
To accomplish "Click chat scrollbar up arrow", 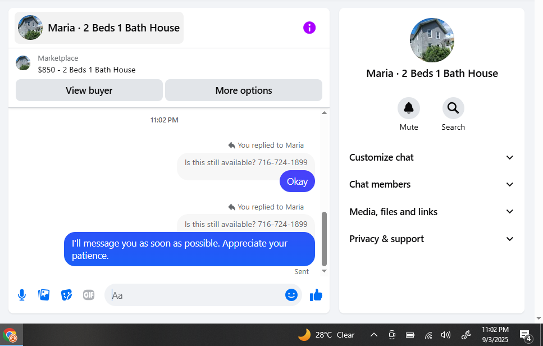I will 324,113.
